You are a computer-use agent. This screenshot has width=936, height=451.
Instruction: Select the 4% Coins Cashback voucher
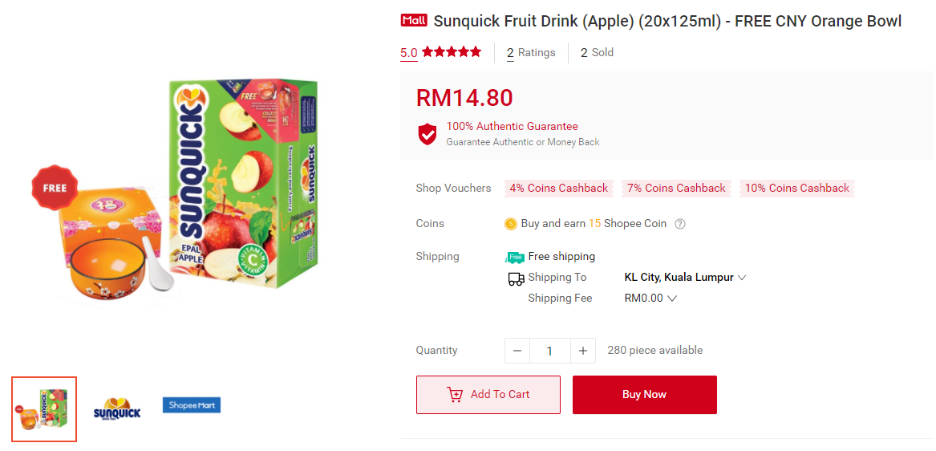(559, 189)
